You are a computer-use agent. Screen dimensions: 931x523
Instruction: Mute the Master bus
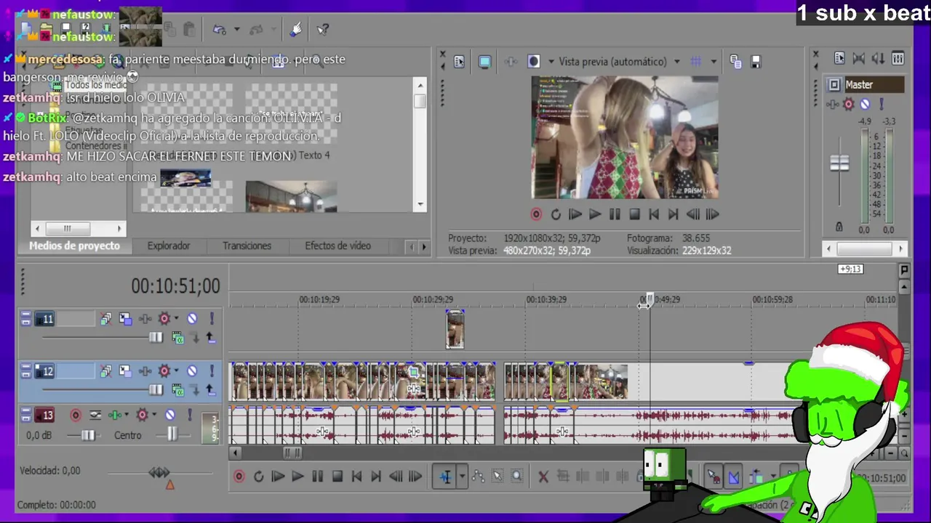coord(865,104)
